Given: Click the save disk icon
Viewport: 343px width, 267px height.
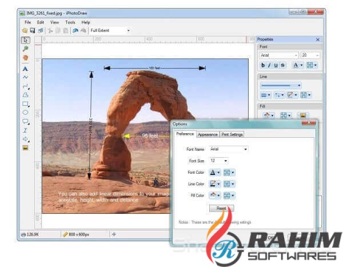Looking at the screenshot, I should (x=33, y=30).
